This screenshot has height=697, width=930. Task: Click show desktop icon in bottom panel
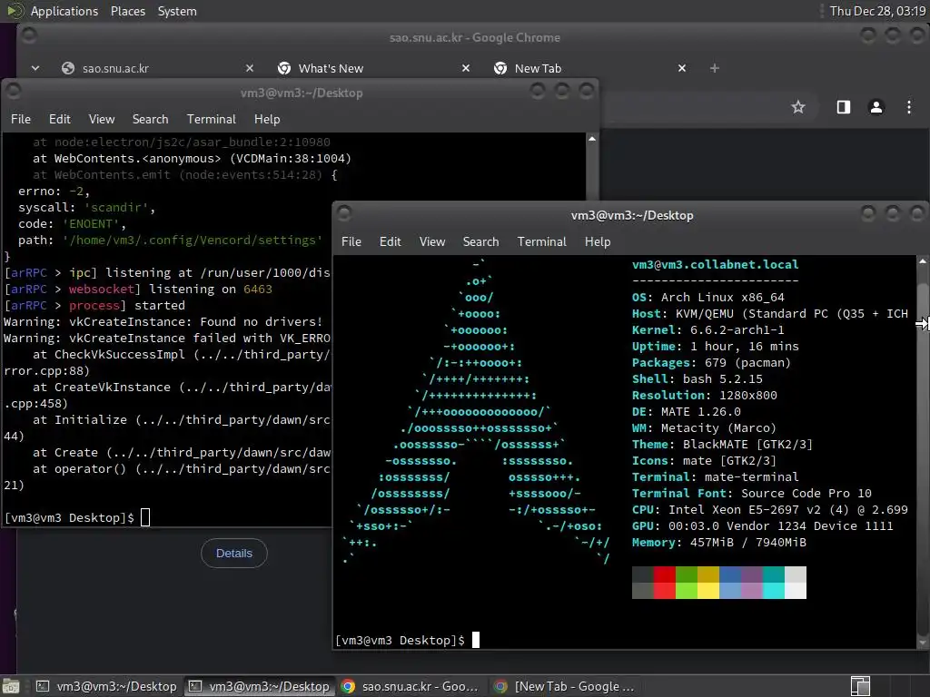coord(11,686)
